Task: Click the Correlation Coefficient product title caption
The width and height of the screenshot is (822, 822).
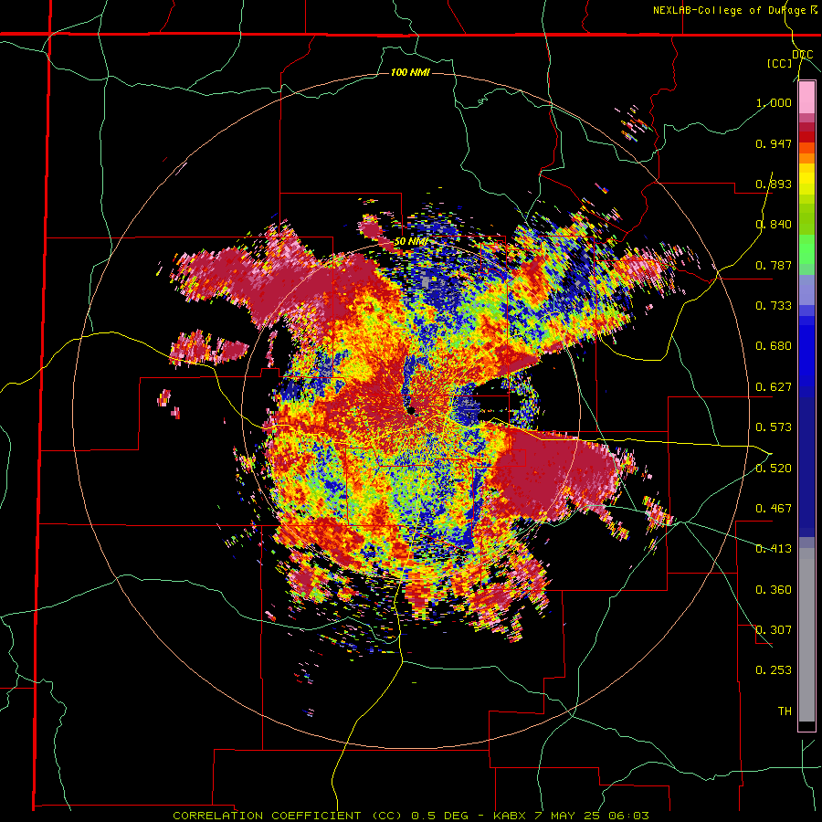Action: coord(411,816)
